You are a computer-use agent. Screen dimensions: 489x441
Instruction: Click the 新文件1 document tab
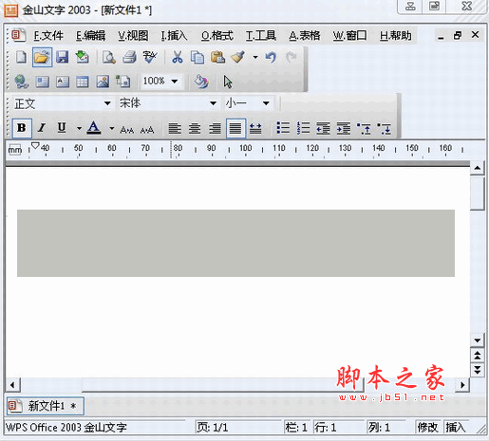tap(46, 406)
